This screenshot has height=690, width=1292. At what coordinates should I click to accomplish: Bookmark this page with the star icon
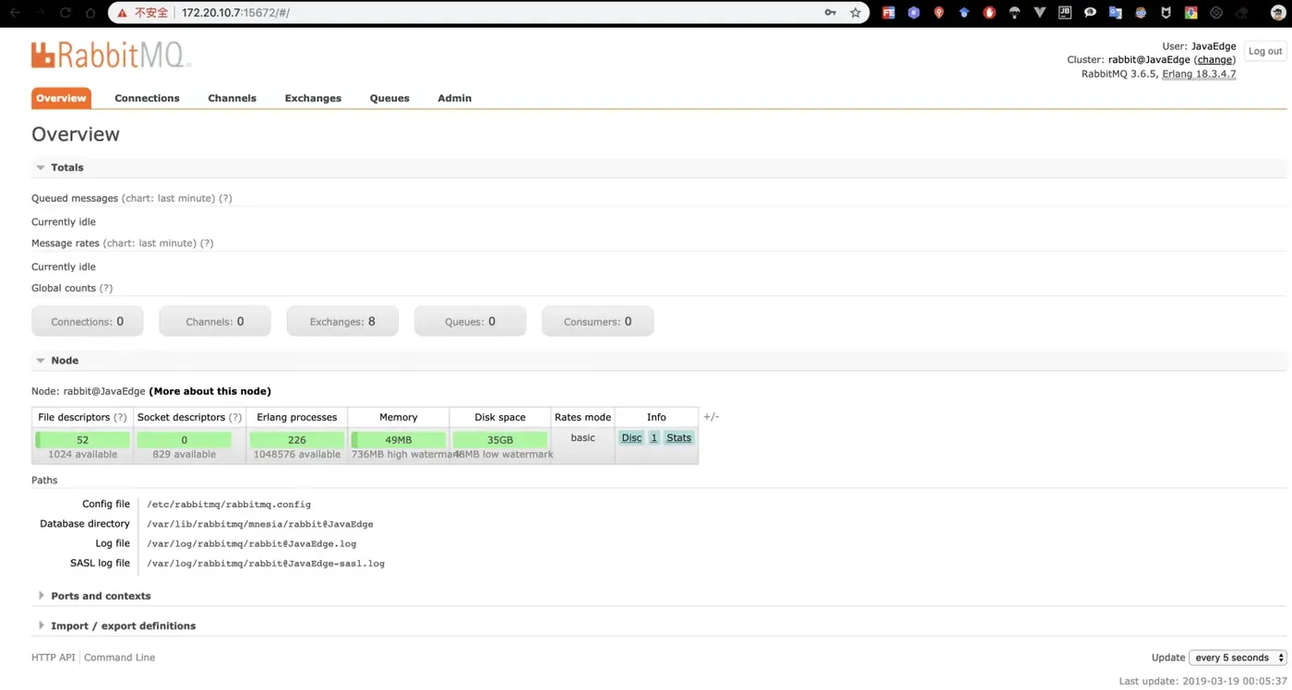coord(855,13)
